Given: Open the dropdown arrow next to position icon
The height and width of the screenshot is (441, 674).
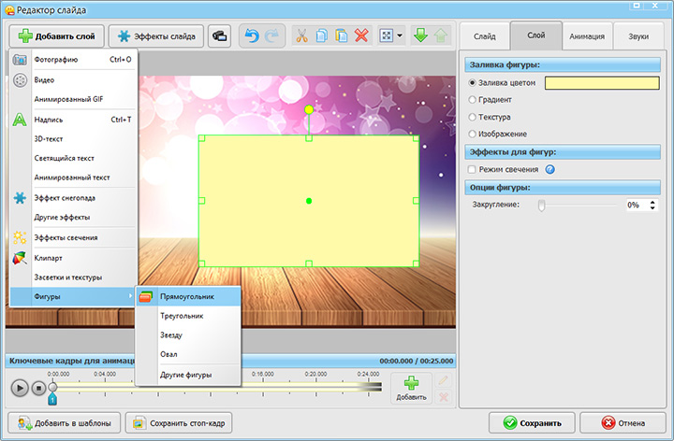Looking at the screenshot, I should 400,36.
